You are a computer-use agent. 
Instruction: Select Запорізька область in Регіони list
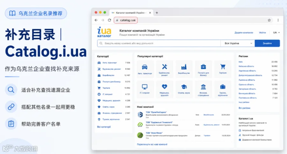coord(247,89)
